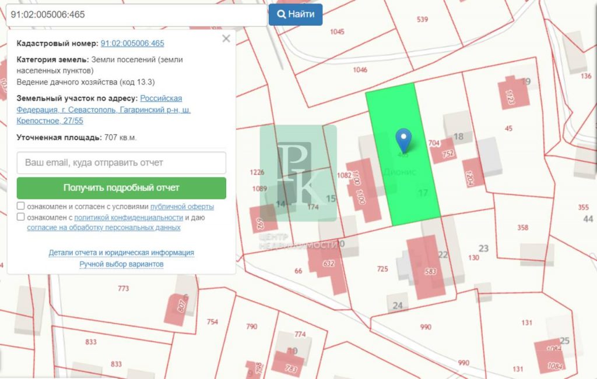The width and height of the screenshot is (597, 379).
Task: Open Ручной выбор вариантов options
Action: 121,264
